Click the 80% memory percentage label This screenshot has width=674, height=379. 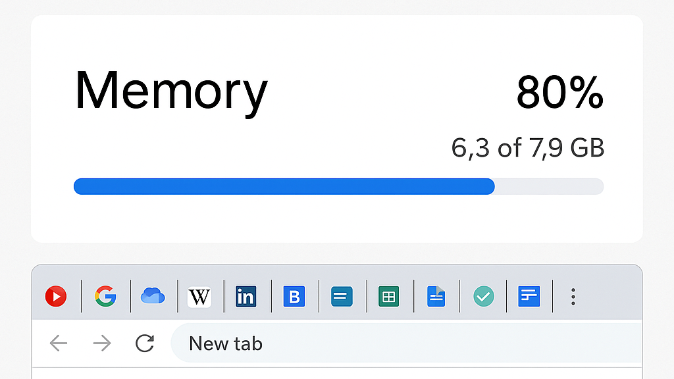(559, 93)
